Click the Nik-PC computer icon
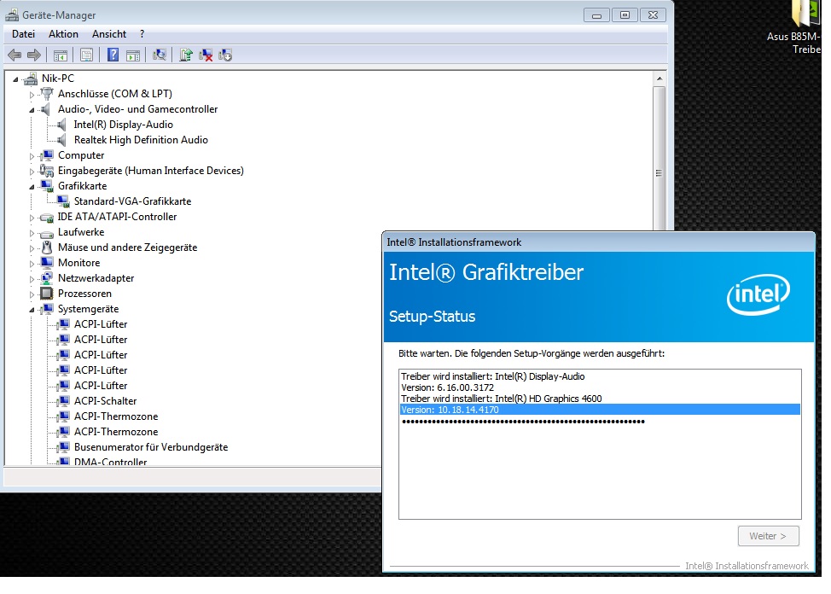Screen dimensions: 831x594 click(x=31, y=79)
